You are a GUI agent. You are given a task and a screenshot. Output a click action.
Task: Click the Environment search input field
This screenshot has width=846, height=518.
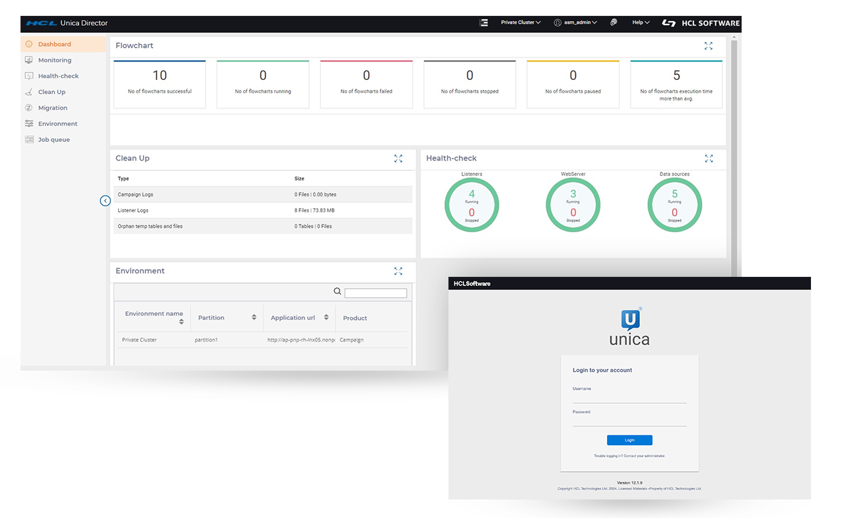376,293
